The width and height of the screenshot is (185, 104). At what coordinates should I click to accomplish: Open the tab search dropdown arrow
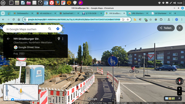click(3, 13)
